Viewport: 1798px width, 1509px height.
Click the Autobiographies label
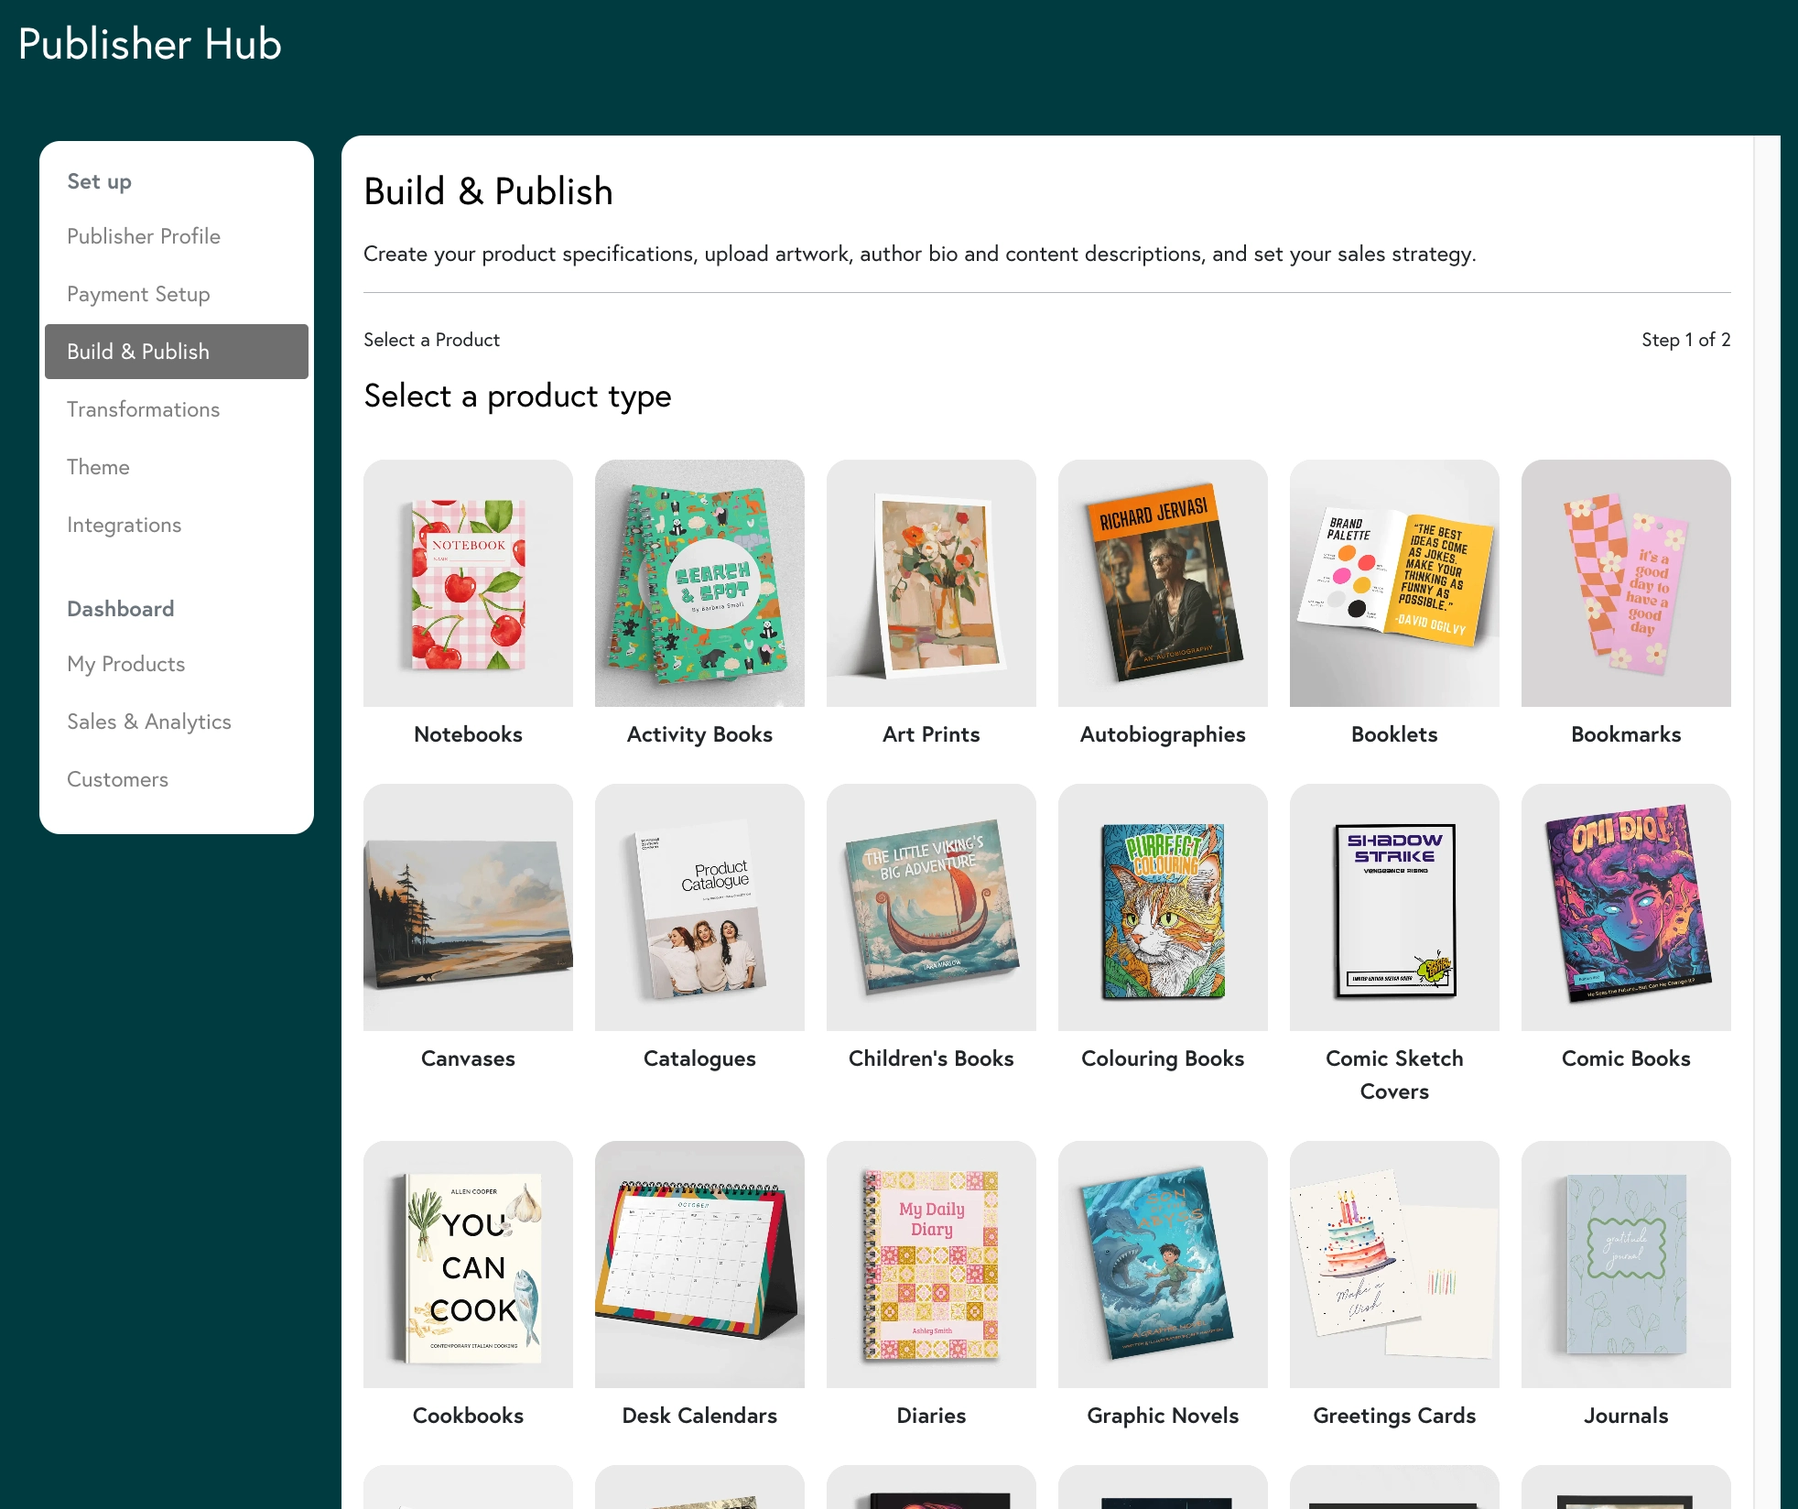1163,734
